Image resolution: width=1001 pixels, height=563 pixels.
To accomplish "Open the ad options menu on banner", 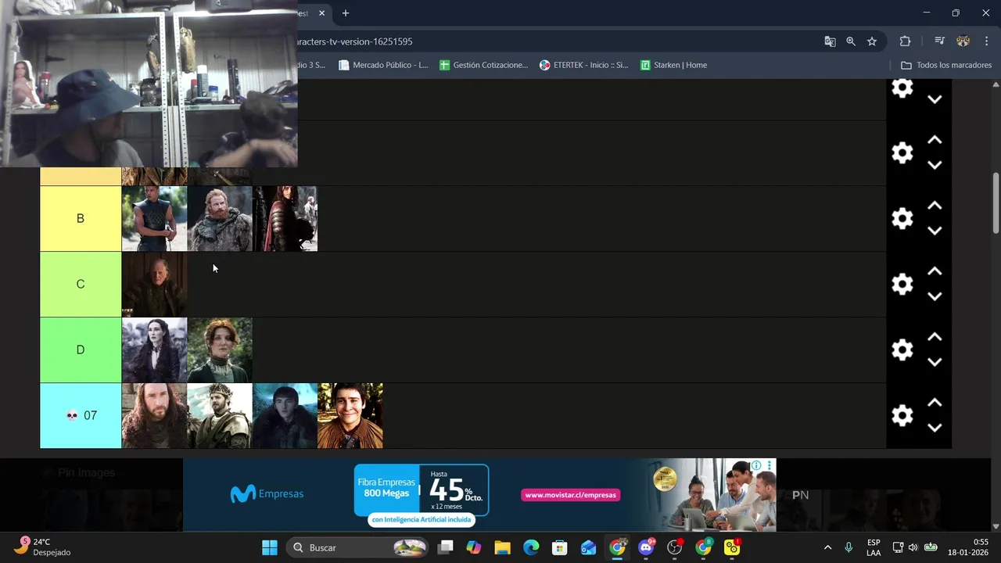I will (x=770, y=465).
